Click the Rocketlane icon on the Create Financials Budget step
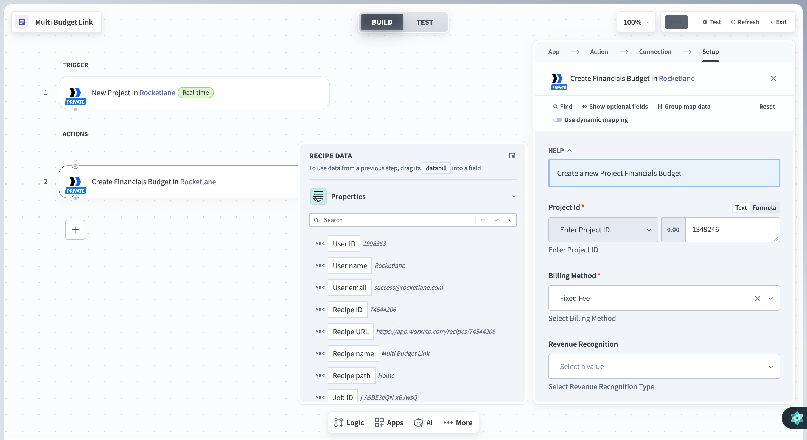Image resolution: width=807 pixels, height=440 pixels. pyautogui.click(x=75, y=182)
